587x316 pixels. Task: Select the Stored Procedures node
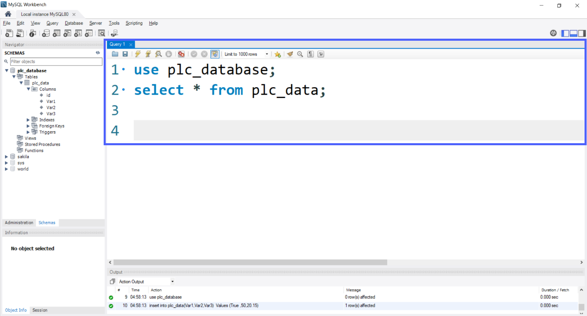coord(42,144)
